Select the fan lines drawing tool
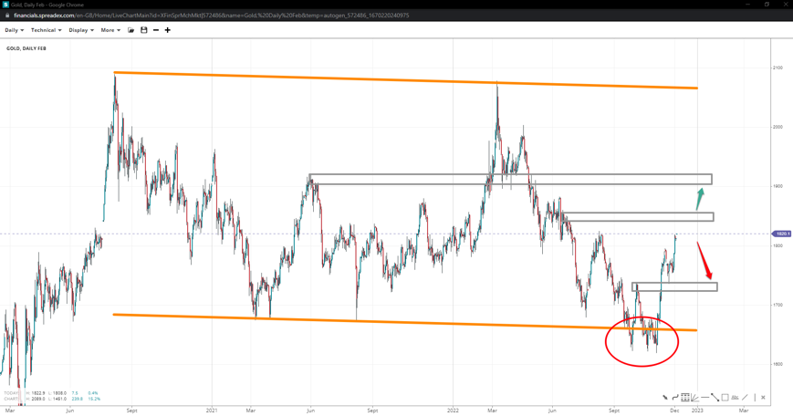The height and width of the screenshot is (416, 793). click(x=694, y=398)
